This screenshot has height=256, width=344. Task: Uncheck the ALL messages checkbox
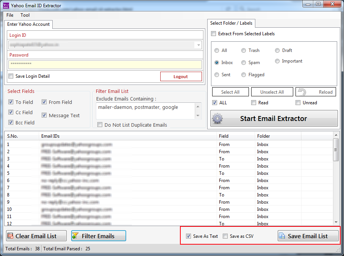(x=214, y=102)
